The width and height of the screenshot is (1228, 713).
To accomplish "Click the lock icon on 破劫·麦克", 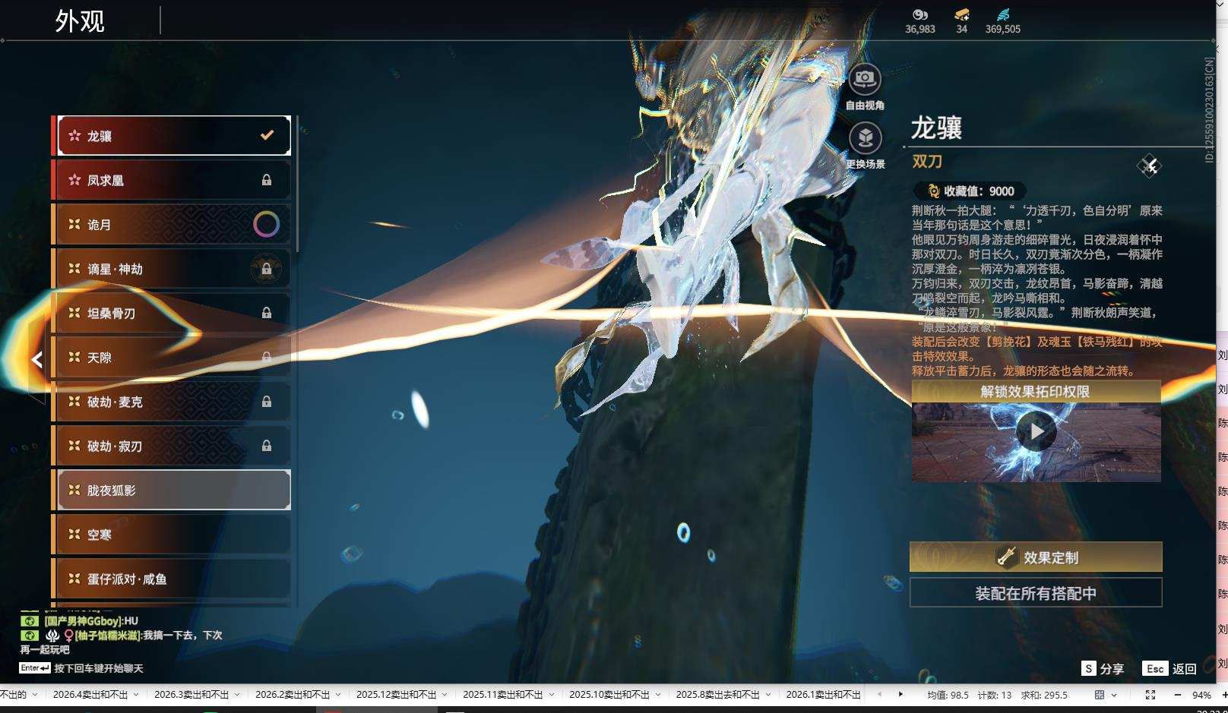I will [267, 402].
